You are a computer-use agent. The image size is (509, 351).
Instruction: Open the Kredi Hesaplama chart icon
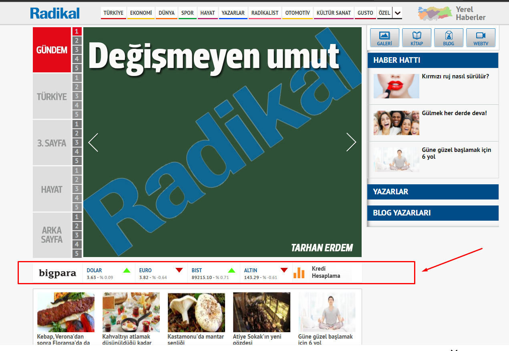coord(299,272)
